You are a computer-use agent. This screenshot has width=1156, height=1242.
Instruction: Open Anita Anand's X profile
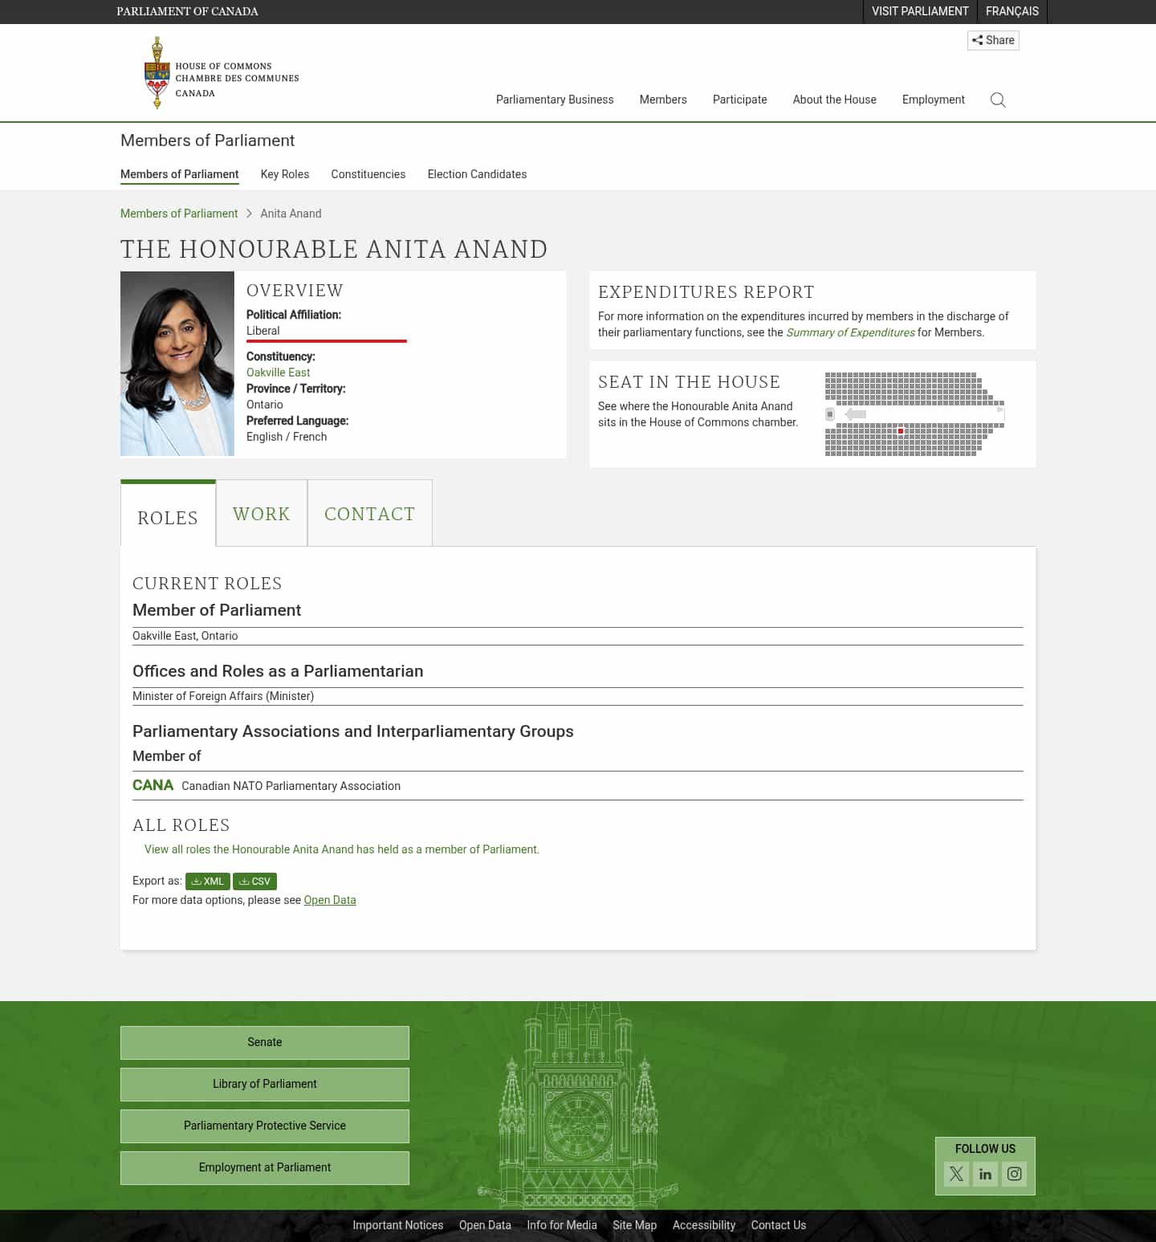click(x=956, y=1173)
